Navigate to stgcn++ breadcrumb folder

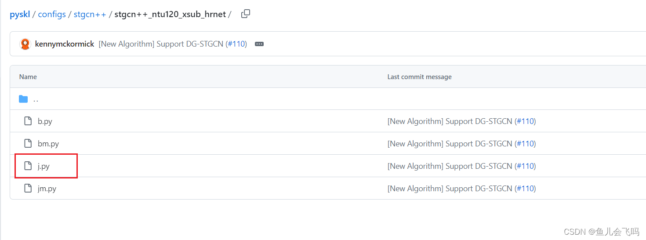[90, 14]
